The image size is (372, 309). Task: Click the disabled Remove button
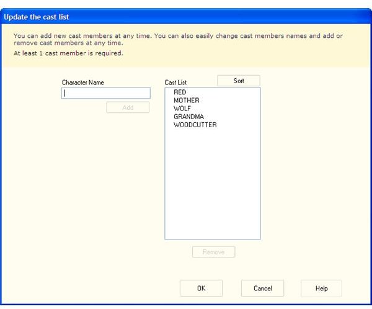tap(213, 252)
